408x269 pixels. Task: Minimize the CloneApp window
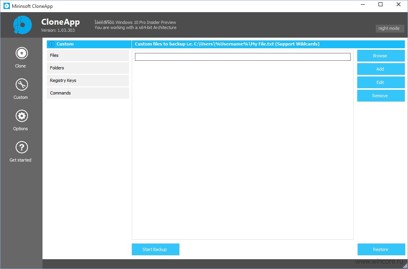point(363,4)
